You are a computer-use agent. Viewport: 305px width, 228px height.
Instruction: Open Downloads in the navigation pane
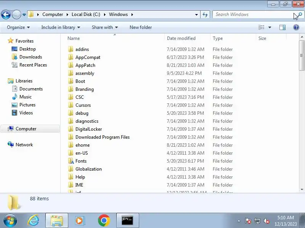(x=30, y=57)
